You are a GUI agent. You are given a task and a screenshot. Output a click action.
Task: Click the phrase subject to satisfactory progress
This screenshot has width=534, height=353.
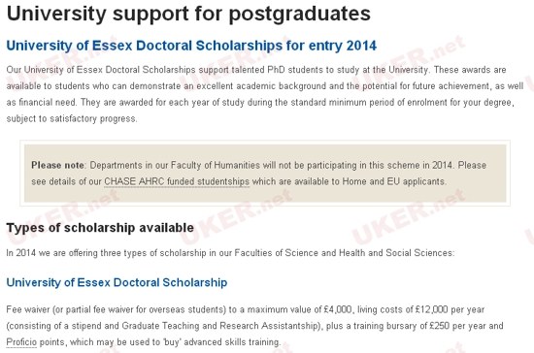pyautogui.click(x=72, y=118)
